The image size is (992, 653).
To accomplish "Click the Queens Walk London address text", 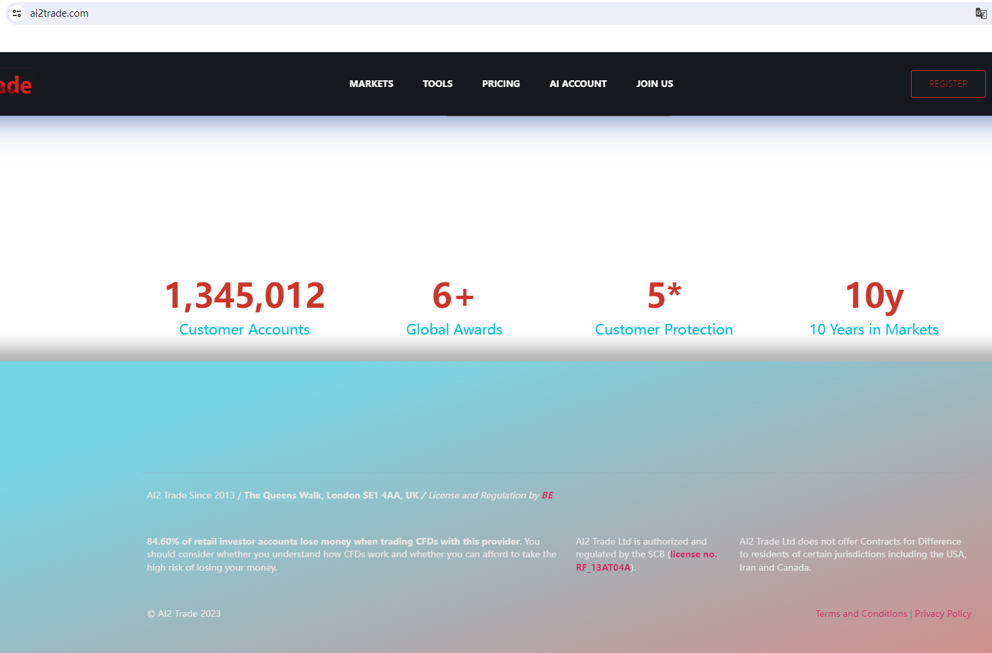I will tap(331, 495).
